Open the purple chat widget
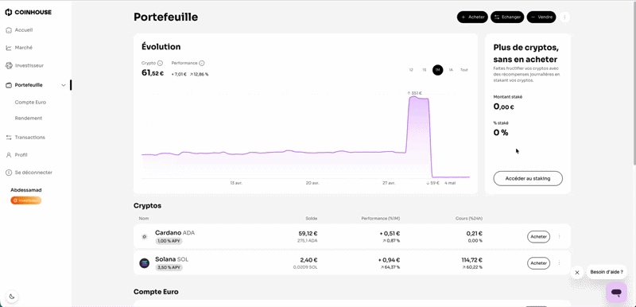This screenshot has width=636, height=307. pyautogui.click(x=617, y=292)
